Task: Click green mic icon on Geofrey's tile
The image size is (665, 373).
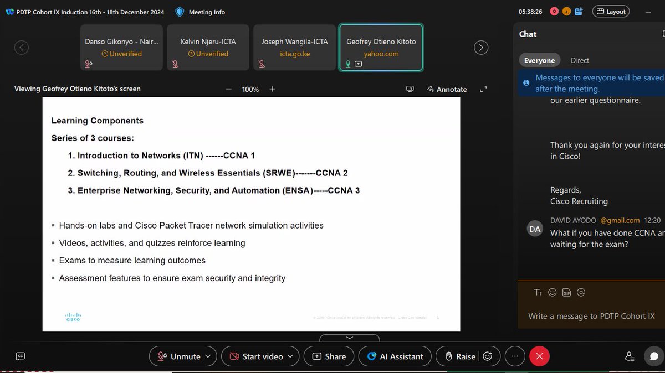Action: [348, 64]
